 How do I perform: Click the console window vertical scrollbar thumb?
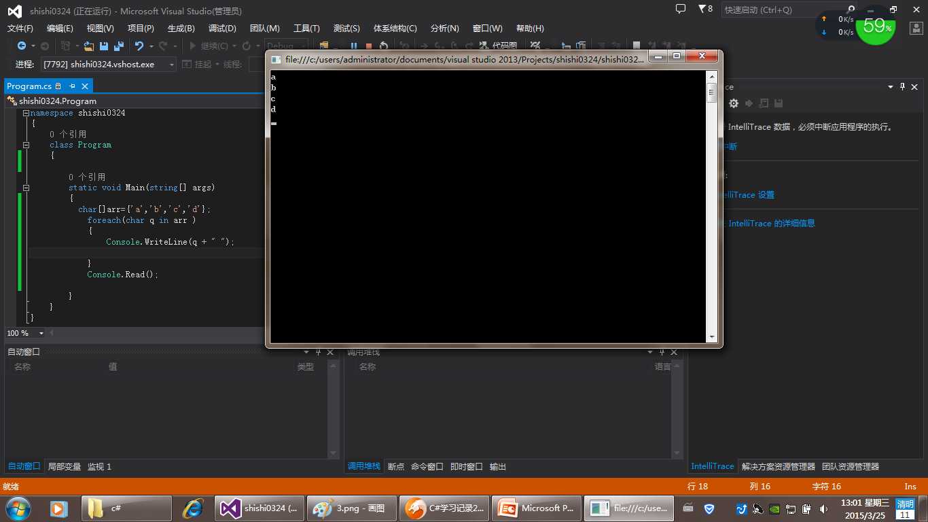click(712, 92)
